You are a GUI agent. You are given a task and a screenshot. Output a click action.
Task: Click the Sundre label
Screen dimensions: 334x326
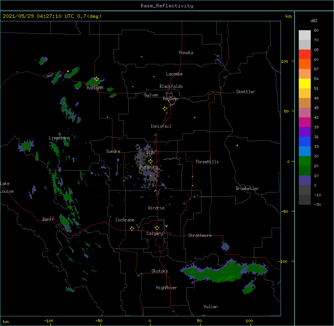coord(113,151)
